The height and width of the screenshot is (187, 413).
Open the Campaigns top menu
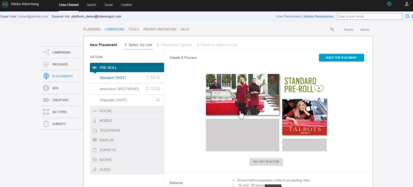tap(115, 29)
